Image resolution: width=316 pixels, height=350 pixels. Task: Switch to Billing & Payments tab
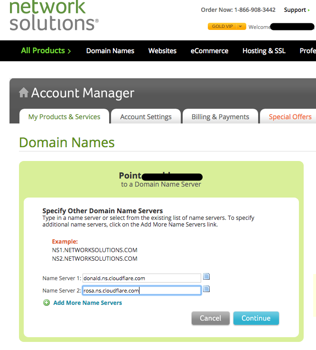coord(220,116)
